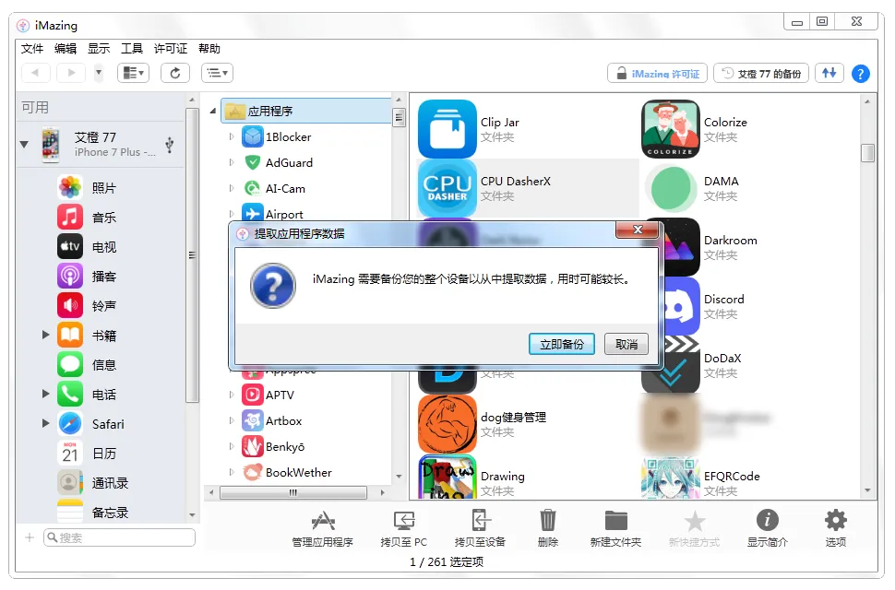Expand the 1Blocker tree node
Viewport: 895px width, 590px height.
[x=232, y=136]
